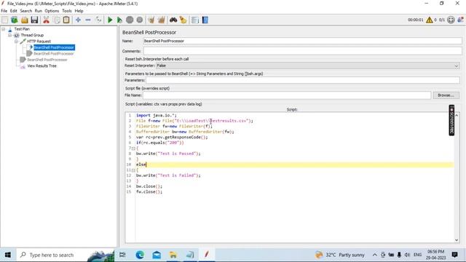Collapse the HTTP Request node
This screenshot has width=466, height=262.
point(16,41)
